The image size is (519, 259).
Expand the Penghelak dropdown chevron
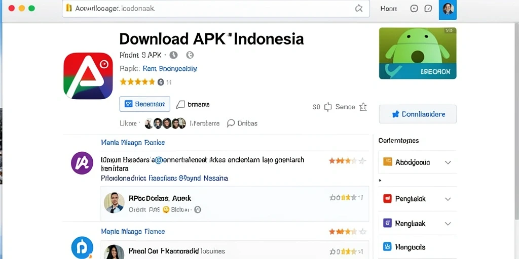pyautogui.click(x=448, y=199)
